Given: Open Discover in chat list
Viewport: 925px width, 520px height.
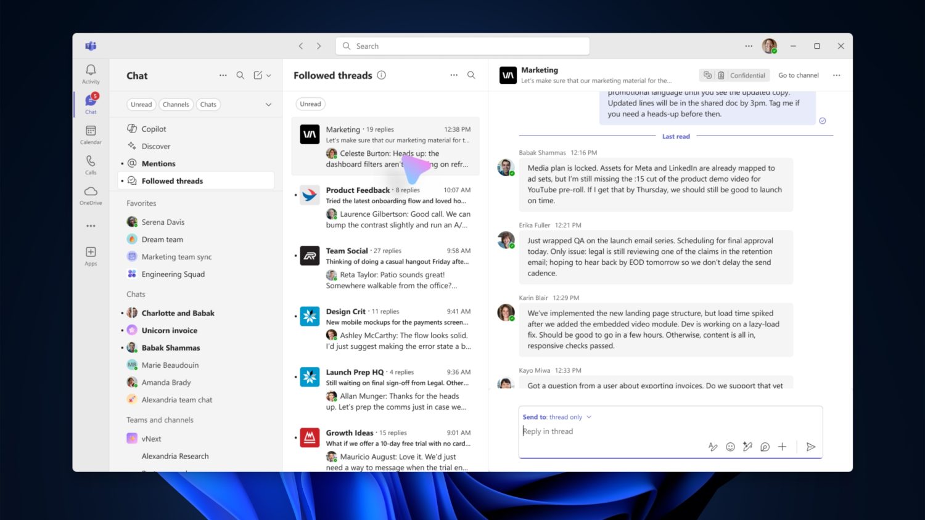Looking at the screenshot, I should click(x=195, y=146).
